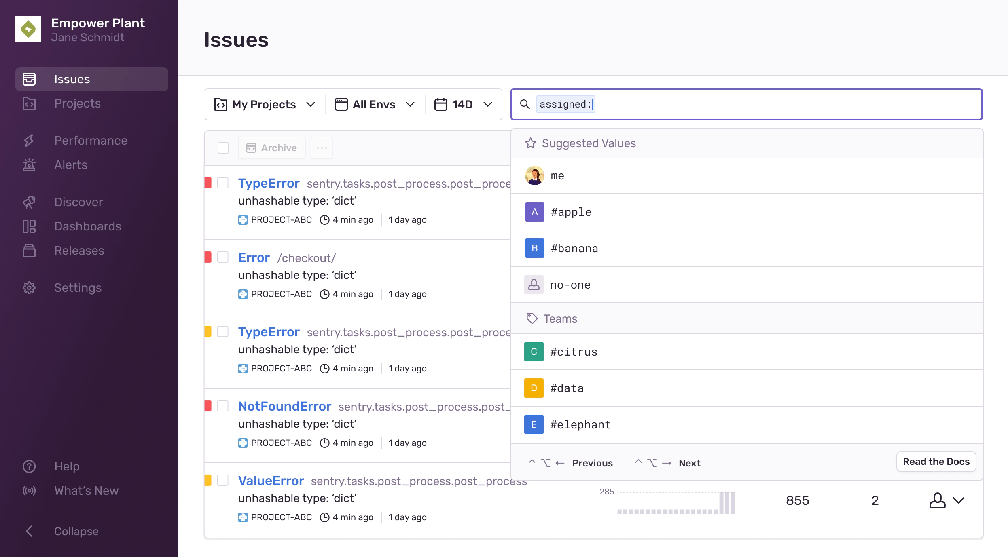The width and height of the screenshot is (1008, 557).
Task: Choose the #banana suggested value
Action: [x=574, y=248]
